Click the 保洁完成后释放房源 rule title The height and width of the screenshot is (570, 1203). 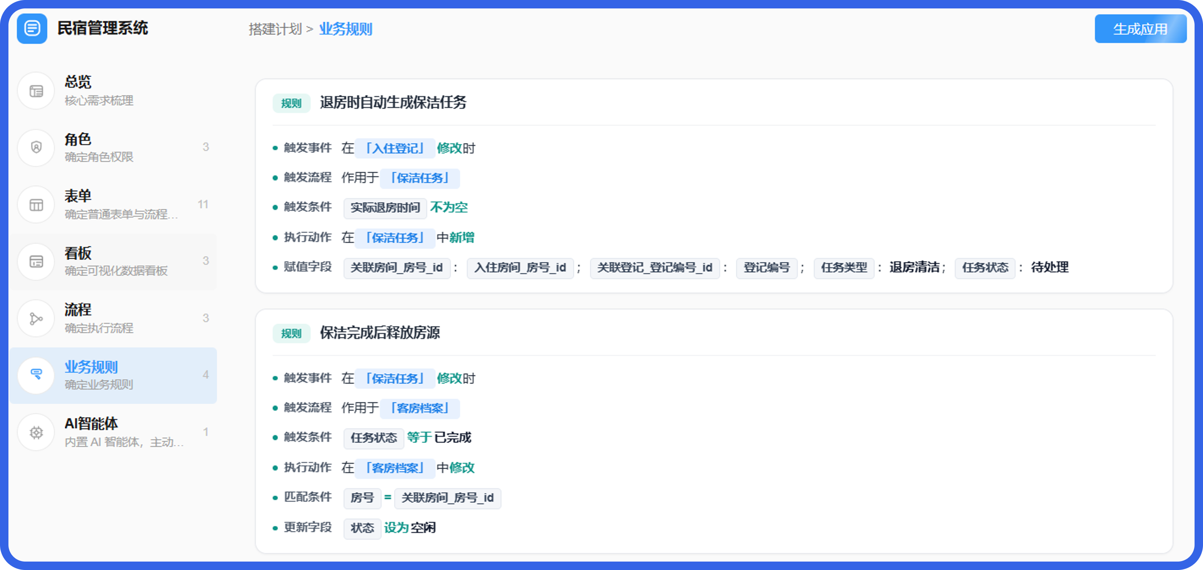[x=379, y=333]
